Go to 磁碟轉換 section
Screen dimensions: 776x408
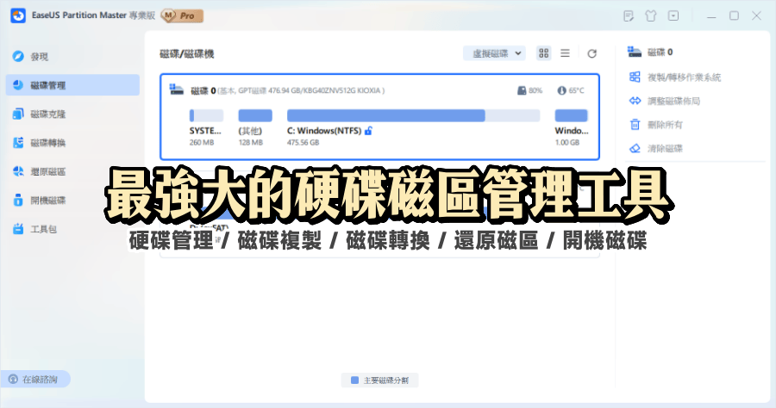click(x=72, y=143)
